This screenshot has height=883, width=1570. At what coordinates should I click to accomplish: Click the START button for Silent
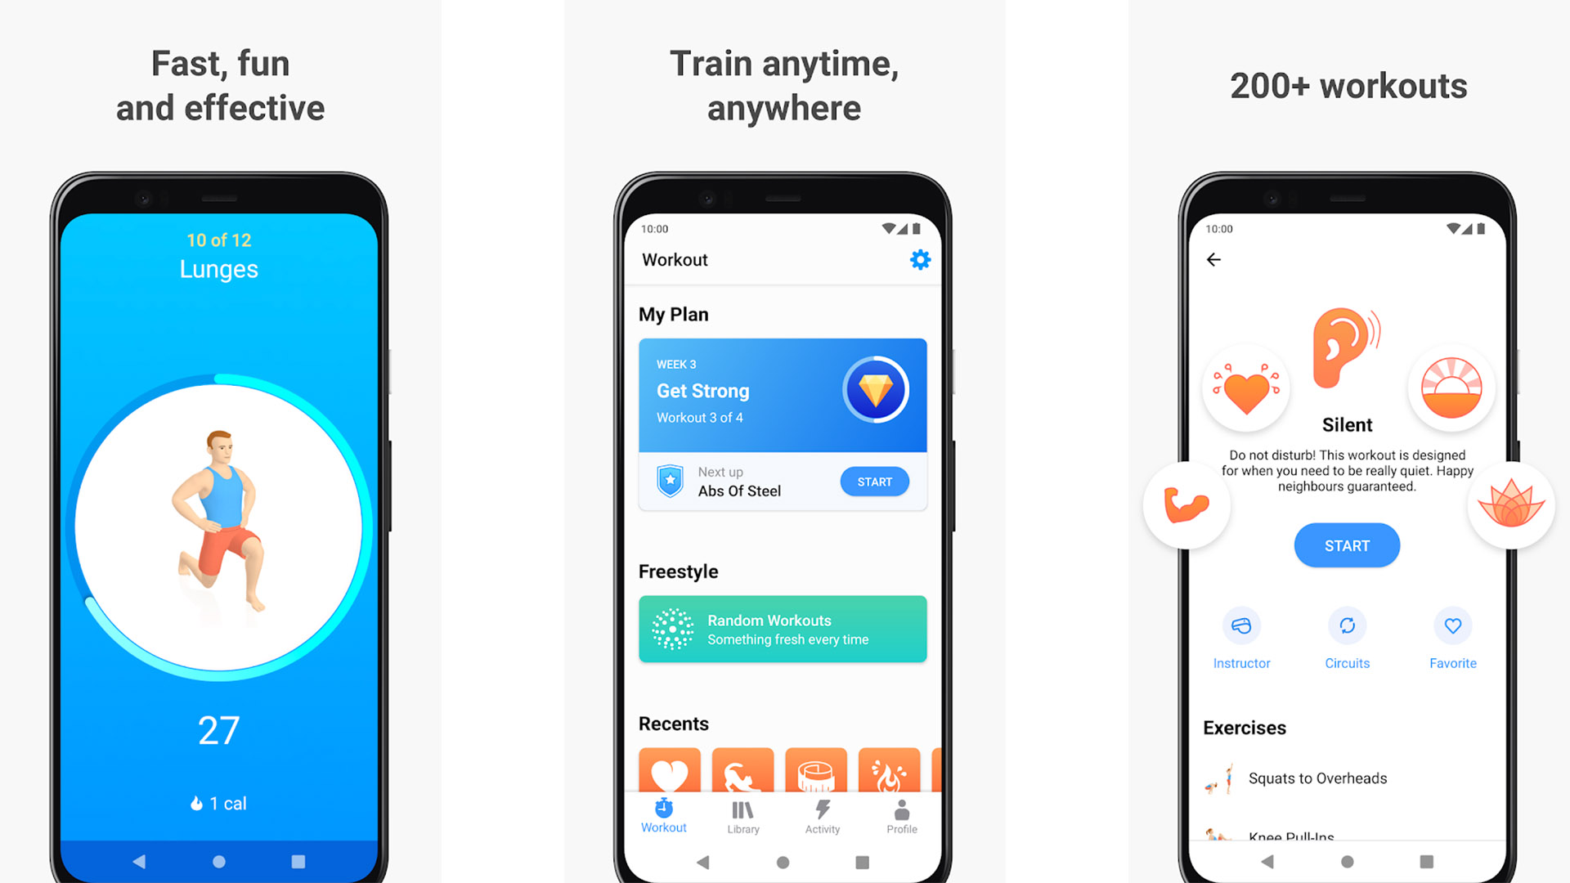[1346, 545]
